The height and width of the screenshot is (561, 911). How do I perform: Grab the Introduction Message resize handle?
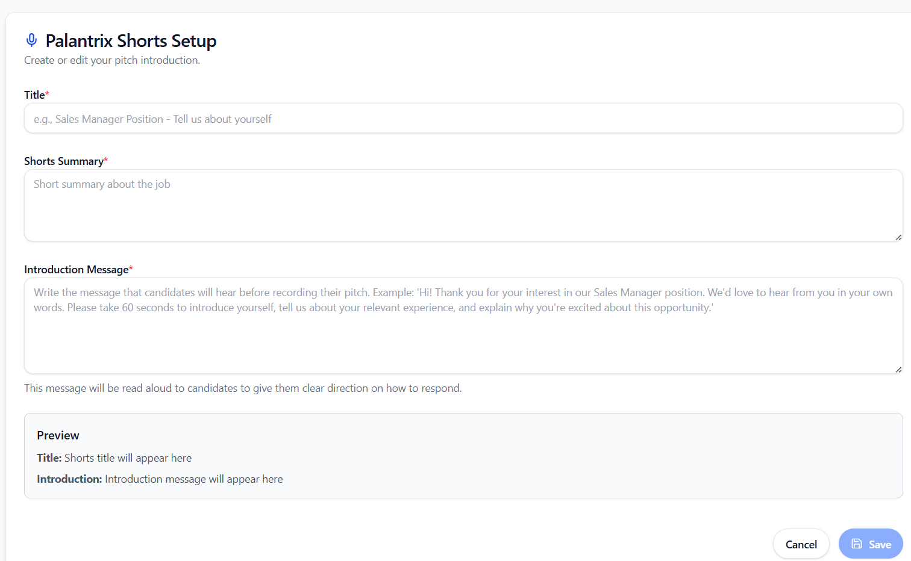point(898,370)
